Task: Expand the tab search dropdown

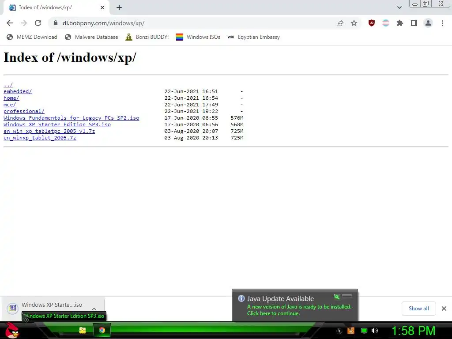Action: (x=399, y=8)
